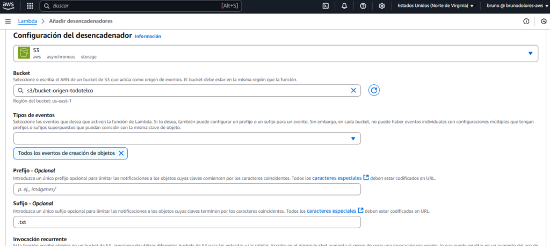
Task: Click the Configuración del desencadenador heading
Action: [73, 35]
